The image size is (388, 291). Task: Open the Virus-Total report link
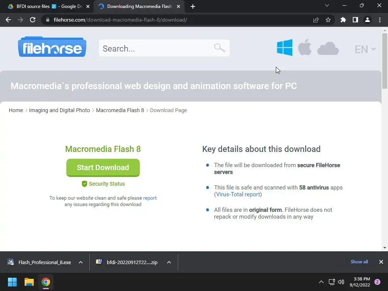click(238, 194)
